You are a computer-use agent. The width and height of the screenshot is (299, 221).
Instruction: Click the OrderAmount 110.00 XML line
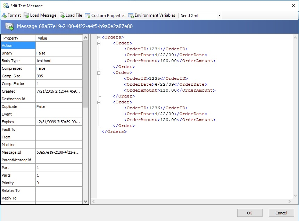click(x=170, y=90)
